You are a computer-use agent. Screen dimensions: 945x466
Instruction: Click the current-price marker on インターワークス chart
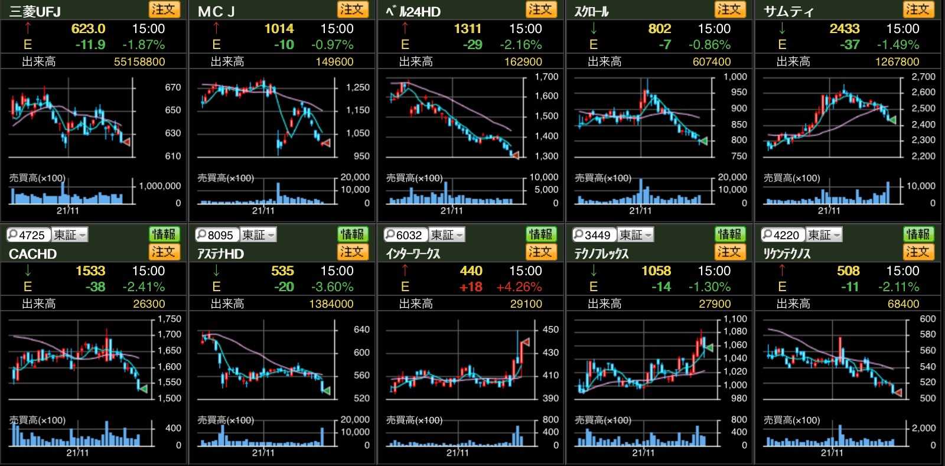click(524, 342)
